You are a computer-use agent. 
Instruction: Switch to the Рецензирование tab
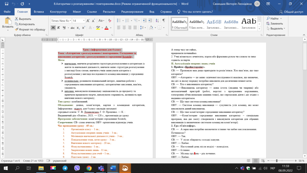tap(132, 12)
